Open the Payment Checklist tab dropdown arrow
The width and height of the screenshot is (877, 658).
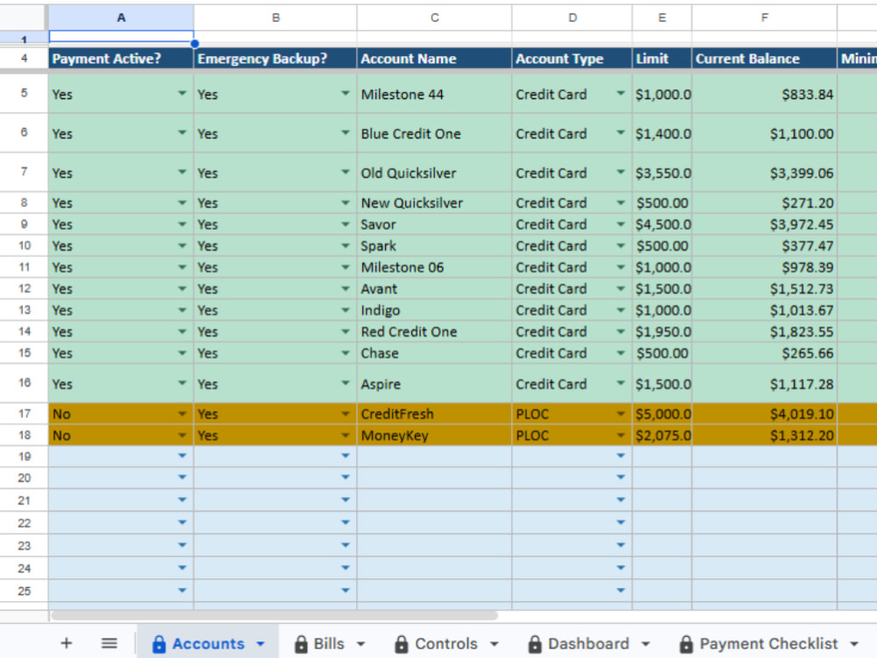click(854, 644)
